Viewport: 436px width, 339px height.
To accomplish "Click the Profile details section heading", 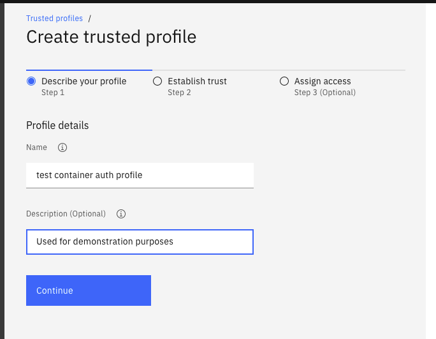I will click(x=57, y=125).
